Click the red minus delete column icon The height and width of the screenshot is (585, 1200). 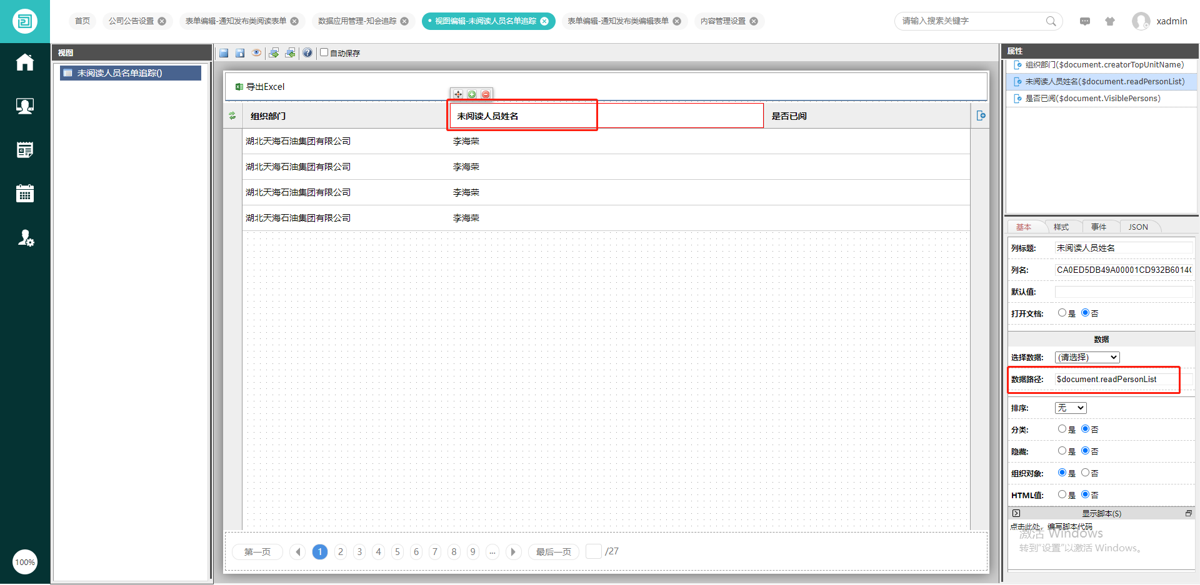coord(486,94)
